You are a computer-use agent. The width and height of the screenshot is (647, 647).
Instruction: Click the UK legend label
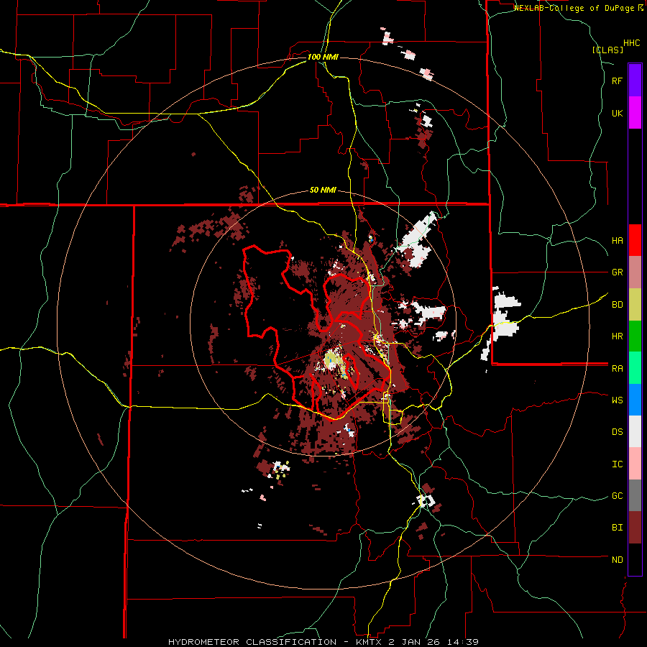pos(617,113)
